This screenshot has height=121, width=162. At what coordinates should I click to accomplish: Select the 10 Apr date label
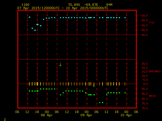[x=126, y=115]
